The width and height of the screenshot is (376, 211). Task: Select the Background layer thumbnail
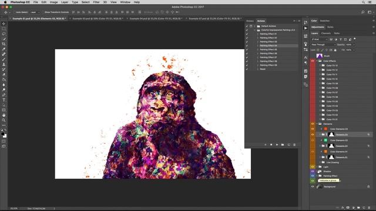click(x=320, y=186)
